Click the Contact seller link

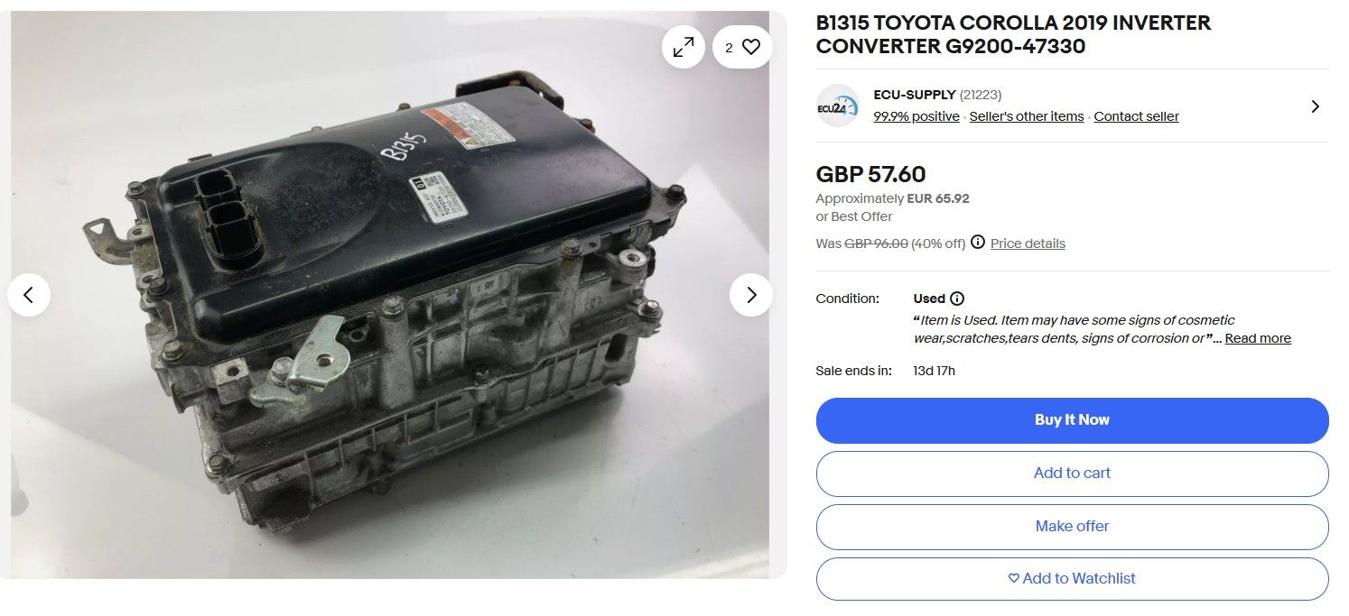coord(1136,116)
